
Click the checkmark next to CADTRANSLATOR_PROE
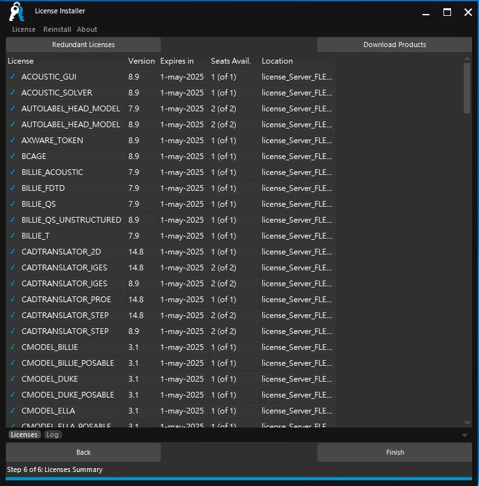pos(13,300)
